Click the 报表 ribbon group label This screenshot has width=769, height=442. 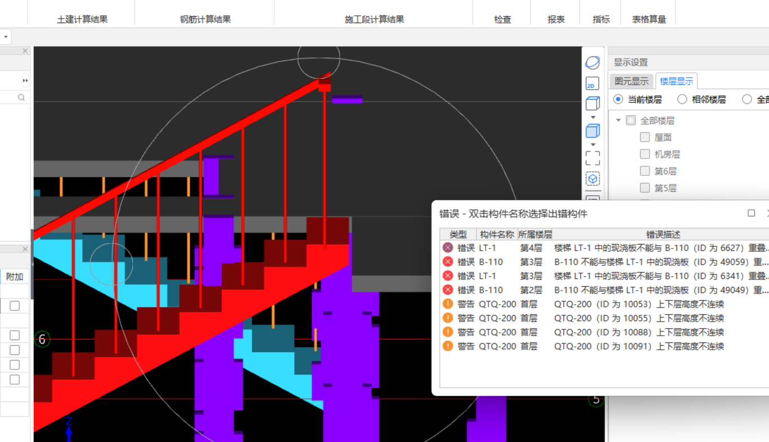click(556, 19)
